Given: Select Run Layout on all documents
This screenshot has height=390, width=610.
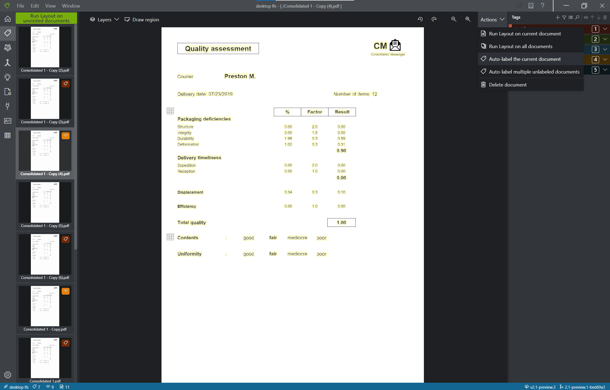Looking at the screenshot, I should coord(520,46).
